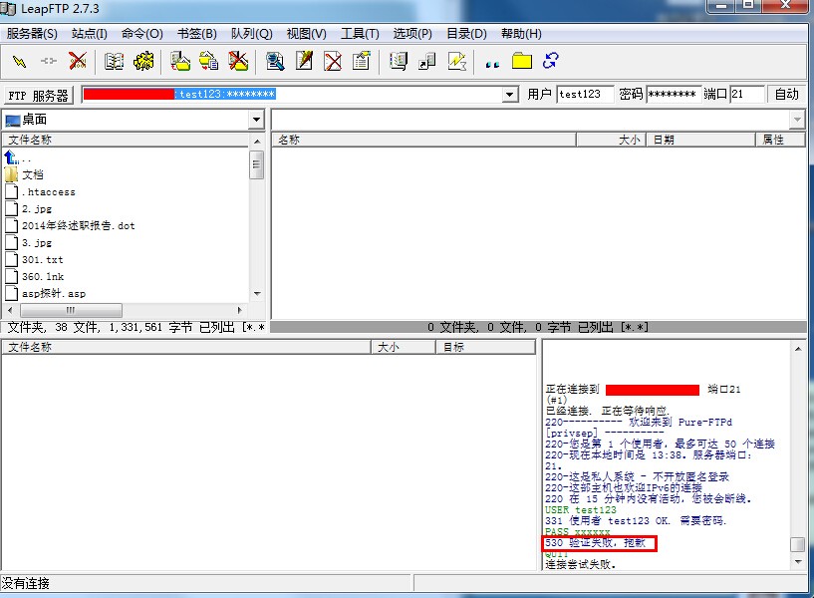
Task: Open the 选项(P) menu
Action: click(412, 34)
